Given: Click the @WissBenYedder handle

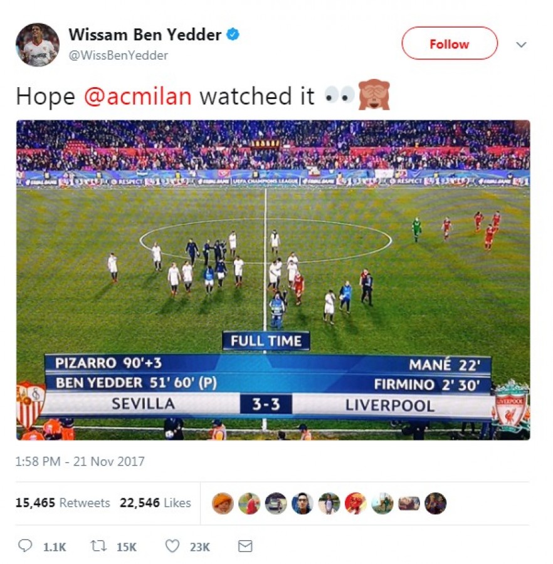Looking at the screenshot, I should tap(118, 55).
